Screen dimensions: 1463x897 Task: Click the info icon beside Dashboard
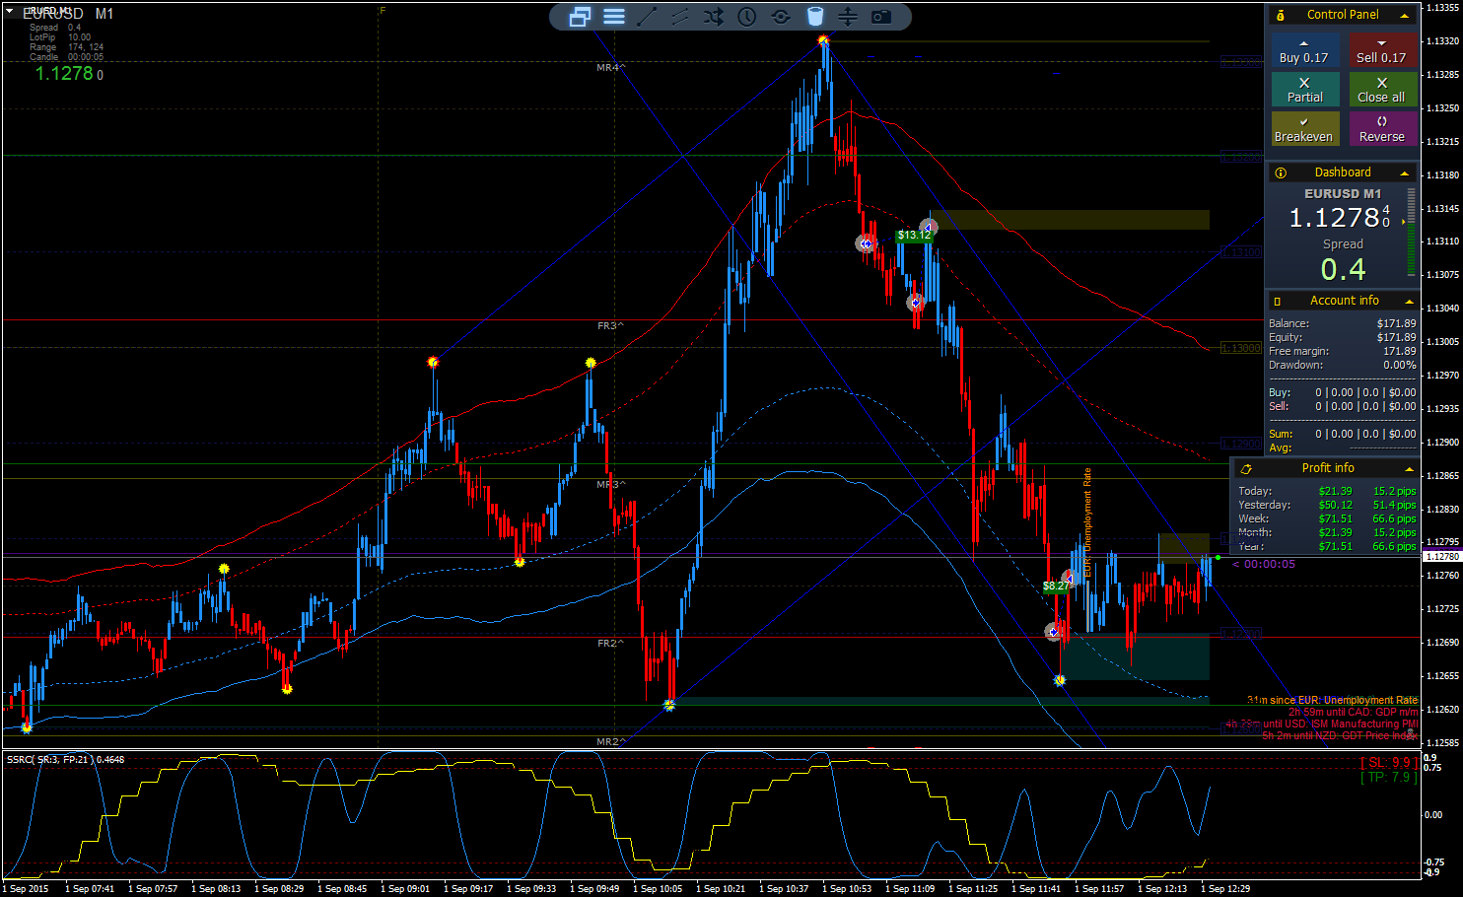pos(1280,172)
